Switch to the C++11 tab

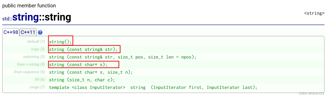click(28, 32)
